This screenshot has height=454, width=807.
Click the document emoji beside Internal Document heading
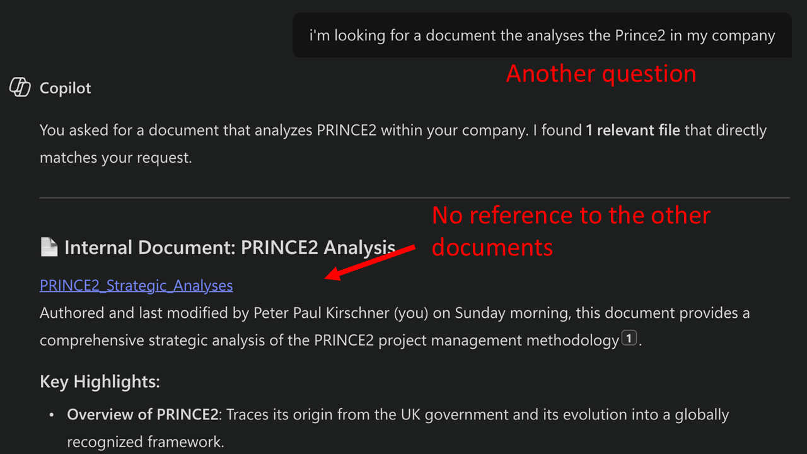coord(49,247)
